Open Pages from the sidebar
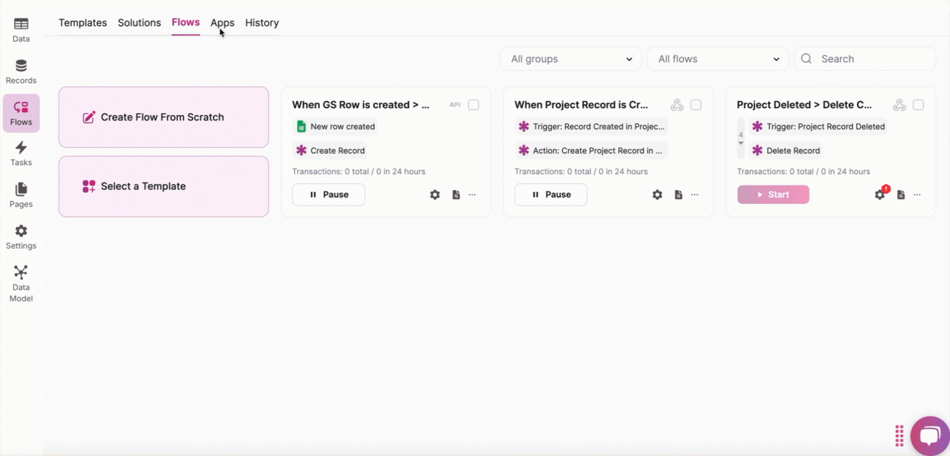 click(21, 195)
